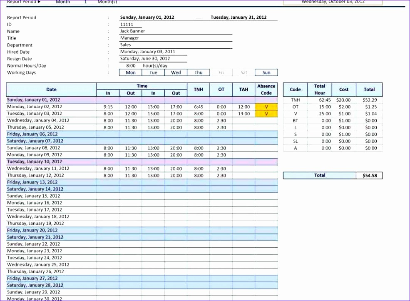Select the SL code cell in summary

[x=295, y=141]
